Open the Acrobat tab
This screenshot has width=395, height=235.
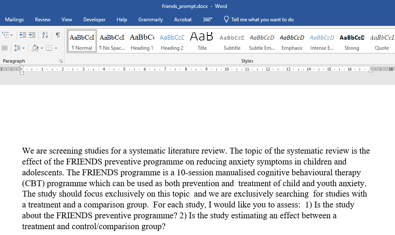183,20
